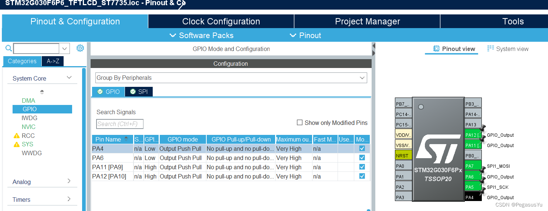This screenshot has height=211, width=548.
Task: Select the Categories tab
Action: [x=22, y=61]
